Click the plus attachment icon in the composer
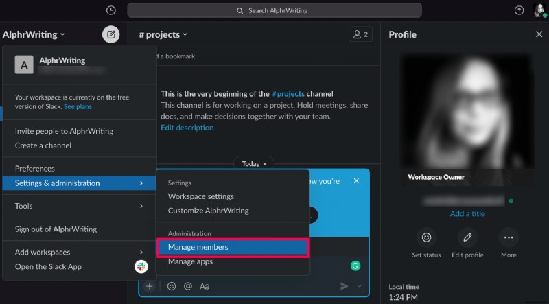 150,286
